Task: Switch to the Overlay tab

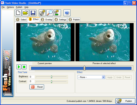Action: tap(46, 20)
